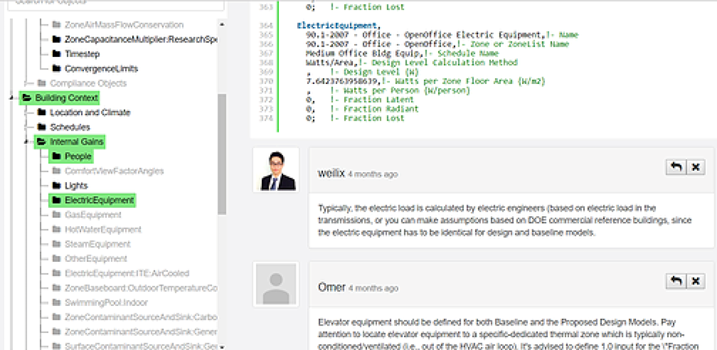Click code line number 370

click(267, 81)
